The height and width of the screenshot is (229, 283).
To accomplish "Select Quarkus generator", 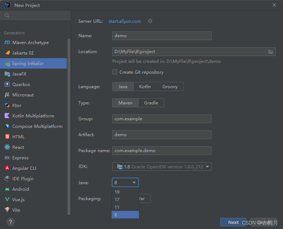I will click(33, 85).
